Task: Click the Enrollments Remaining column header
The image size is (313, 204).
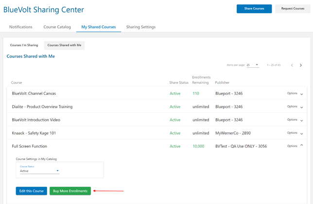Action: pyautogui.click(x=201, y=80)
